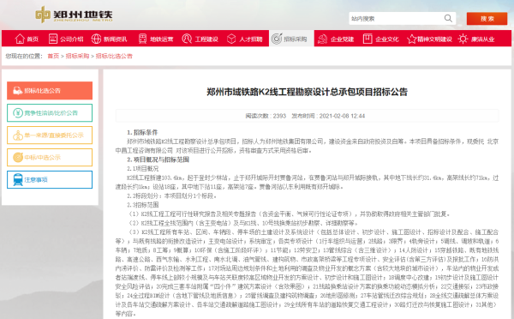514x319 pixels.
Task: Click the 精神文明建设 star icon
Action: [x=411, y=39]
